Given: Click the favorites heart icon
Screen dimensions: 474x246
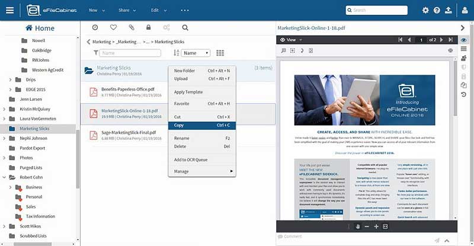Looking at the screenshot, I should [113, 27].
